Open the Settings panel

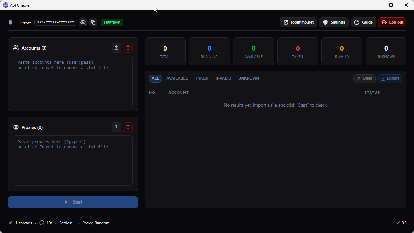[334, 22]
